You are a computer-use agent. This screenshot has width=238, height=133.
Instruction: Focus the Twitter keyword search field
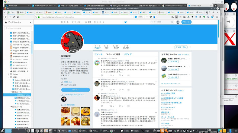click(160, 22)
